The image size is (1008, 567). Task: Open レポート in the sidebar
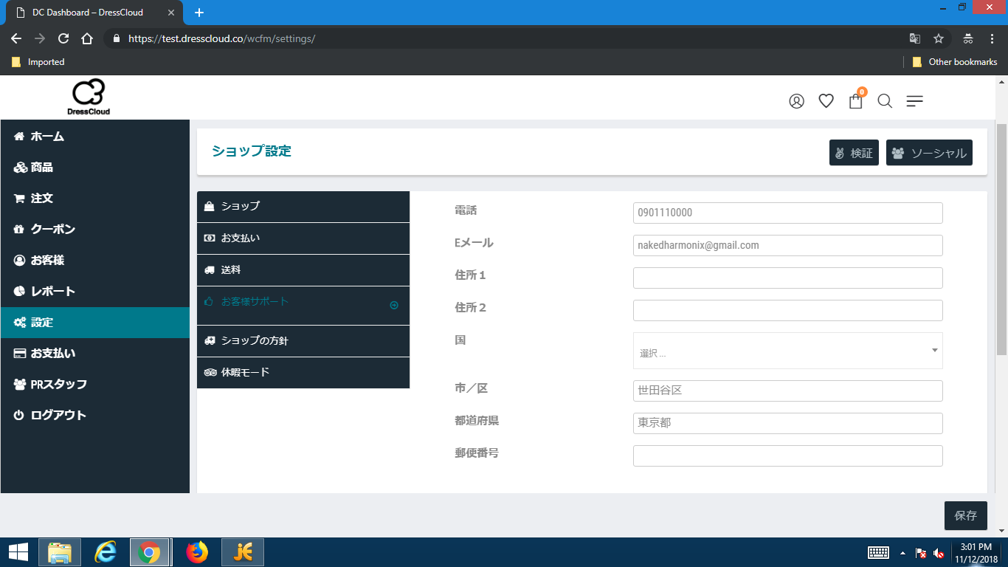pyautogui.click(x=95, y=292)
